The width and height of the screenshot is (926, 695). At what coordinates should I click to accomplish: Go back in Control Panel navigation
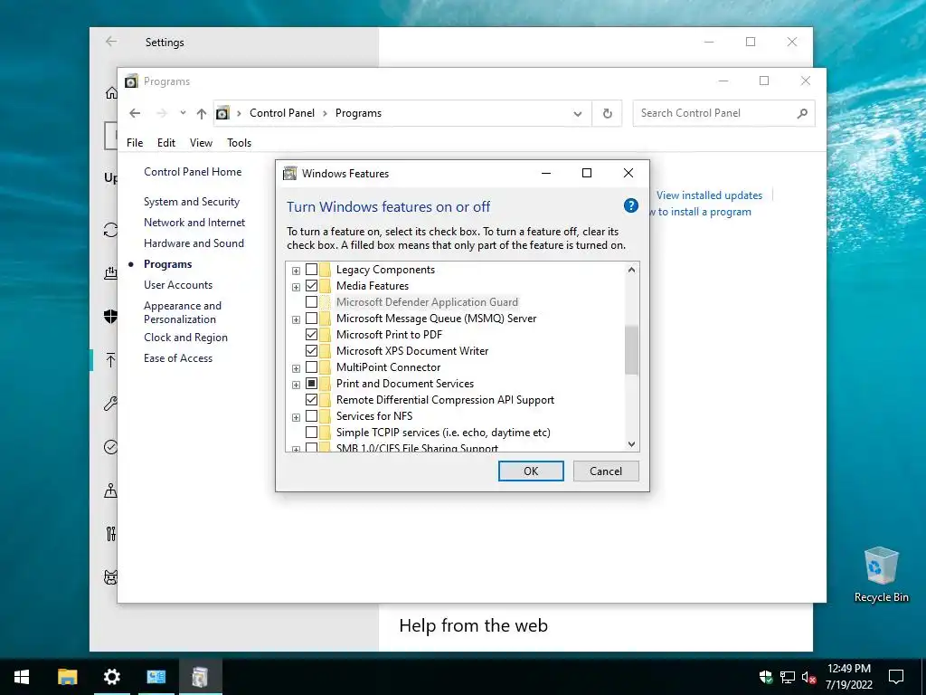[135, 113]
